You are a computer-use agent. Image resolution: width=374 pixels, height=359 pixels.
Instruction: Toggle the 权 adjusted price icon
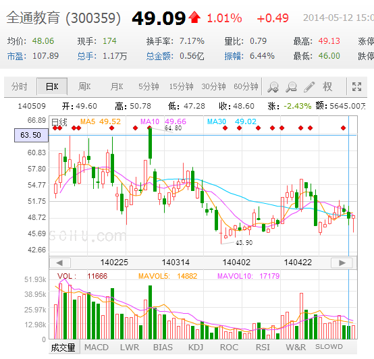(327, 86)
